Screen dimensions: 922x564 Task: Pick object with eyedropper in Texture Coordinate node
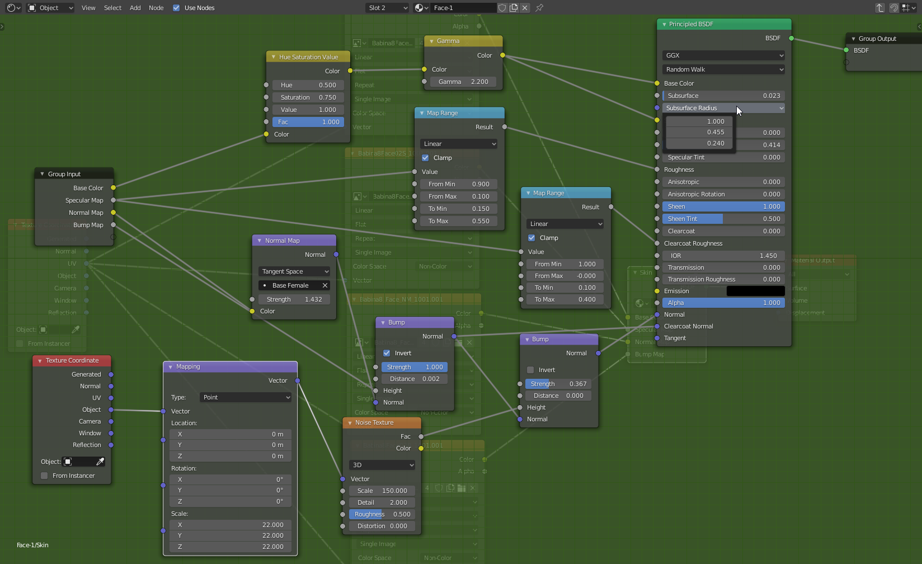(x=100, y=462)
